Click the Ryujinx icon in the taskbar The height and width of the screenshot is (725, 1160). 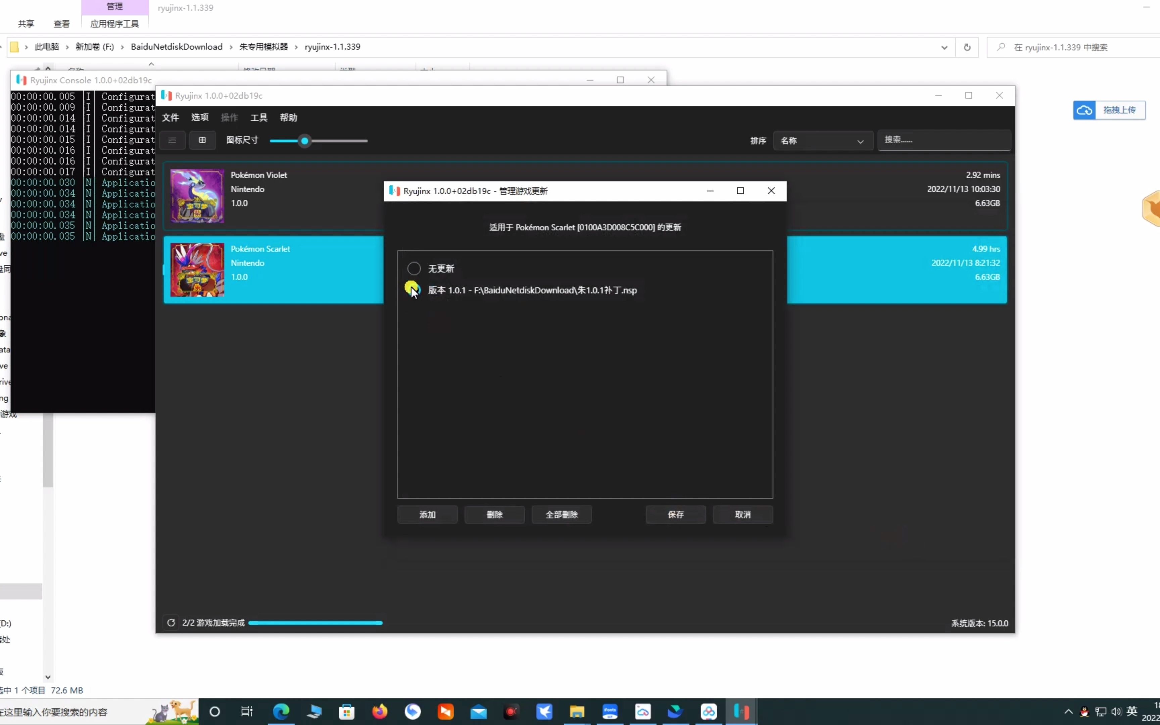click(x=741, y=712)
